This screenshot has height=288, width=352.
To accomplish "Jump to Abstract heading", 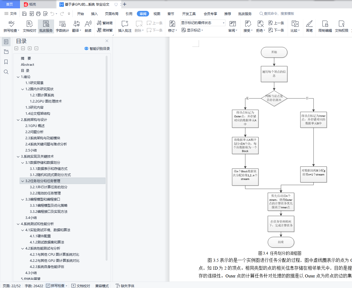I will coord(28,65).
